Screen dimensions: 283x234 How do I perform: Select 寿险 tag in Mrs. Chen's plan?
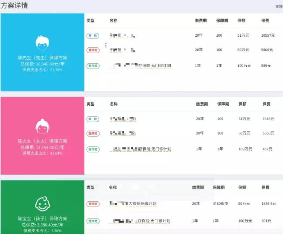(x=93, y=119)
